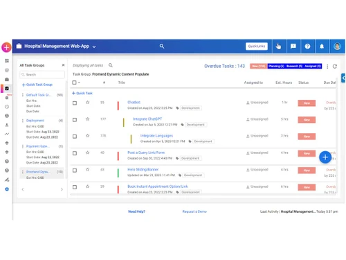This screenshot has height=260, width=346.
Task: Open the chat message icon in header
Action: [x=293, y=46]
